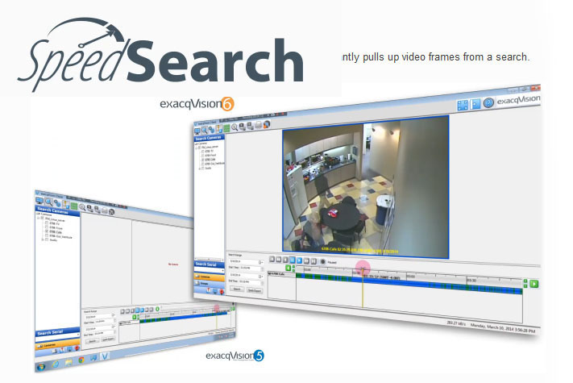Click green grid icon in exacqVision 5 toolbar

[74, 206]
